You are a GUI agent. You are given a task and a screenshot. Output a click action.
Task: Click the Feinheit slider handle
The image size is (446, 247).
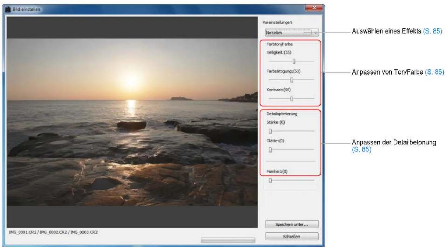coord(270,180)
